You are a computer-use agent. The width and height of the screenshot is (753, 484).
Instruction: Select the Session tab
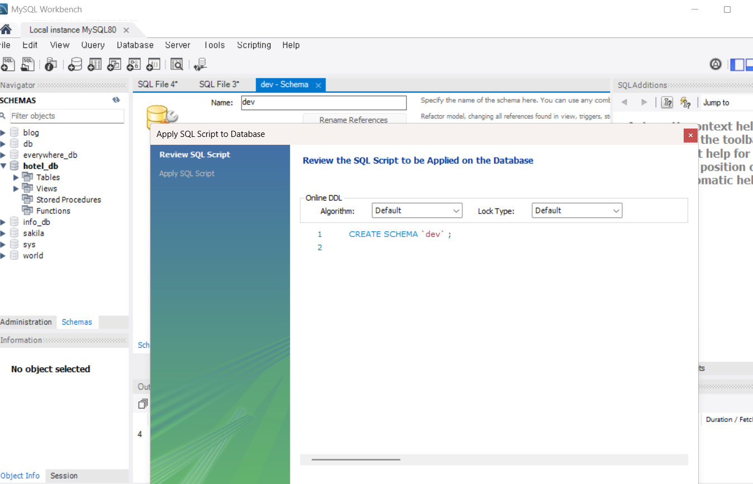click(64, 476)
